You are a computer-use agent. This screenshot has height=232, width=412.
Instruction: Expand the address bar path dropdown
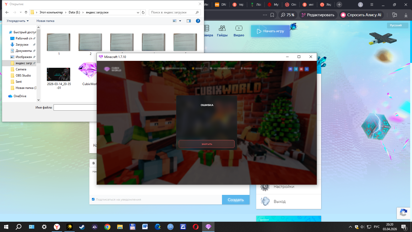[x=138, y=12]
